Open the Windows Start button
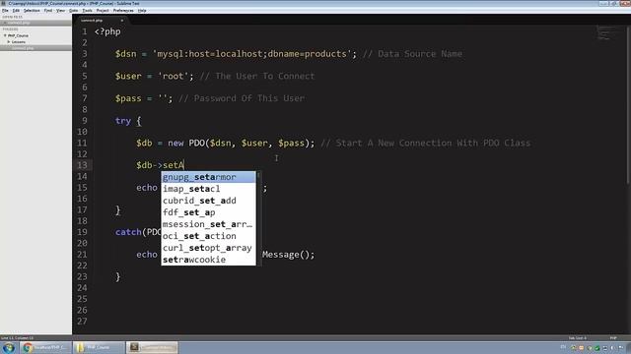The width and height of the screenshot is (631, 354). tap(9, 347)
